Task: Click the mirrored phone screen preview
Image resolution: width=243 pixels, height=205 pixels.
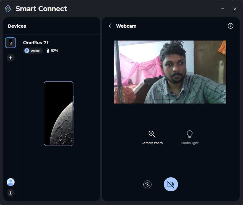Action: [x=59, y=113]
